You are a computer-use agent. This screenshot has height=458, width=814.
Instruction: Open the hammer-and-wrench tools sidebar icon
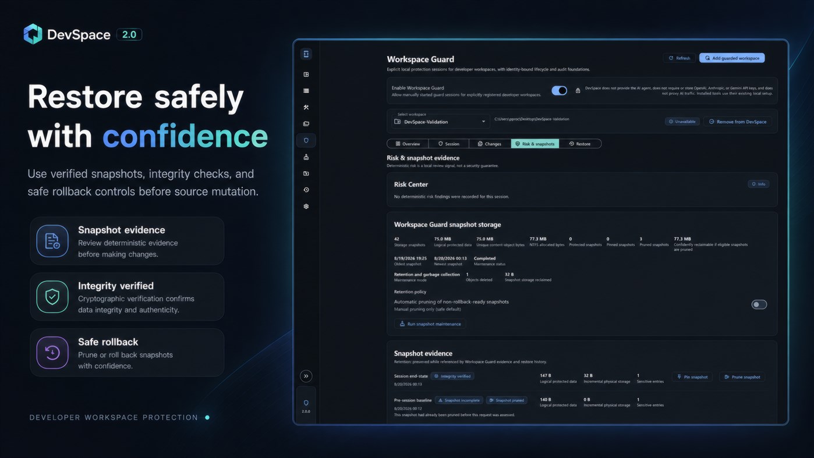(306, 107)
